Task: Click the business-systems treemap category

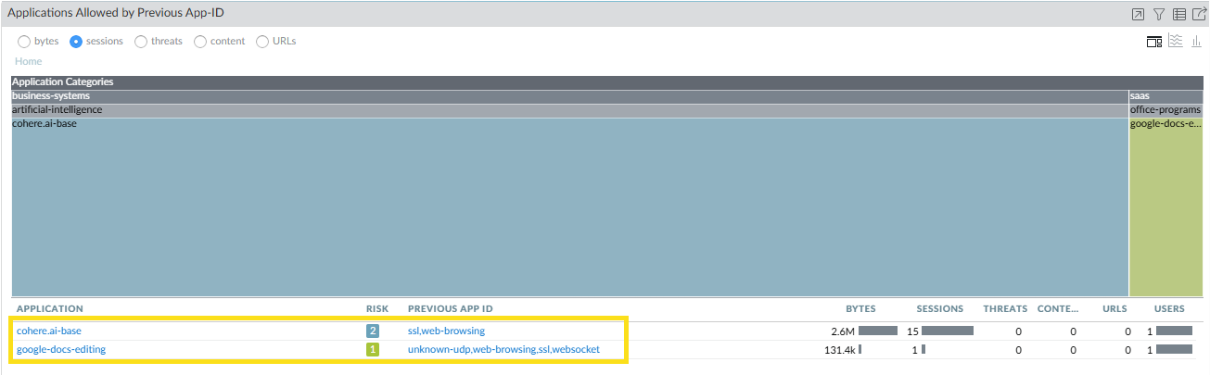Action: click(x=569, y=96)
